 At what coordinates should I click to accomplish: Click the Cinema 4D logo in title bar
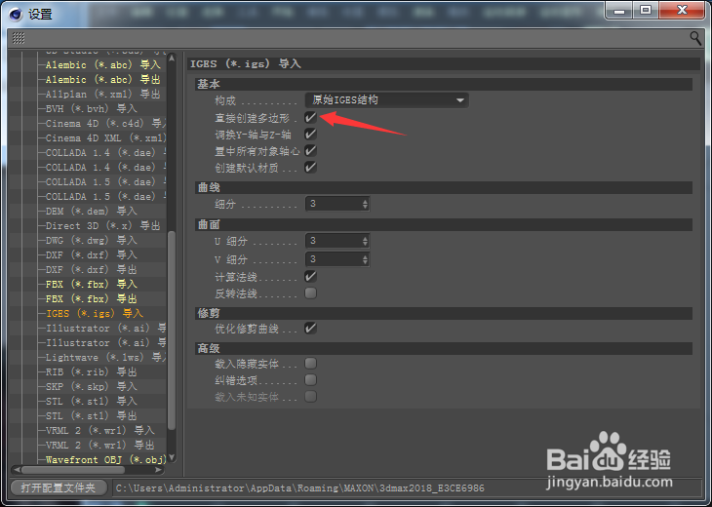[16, 14]
